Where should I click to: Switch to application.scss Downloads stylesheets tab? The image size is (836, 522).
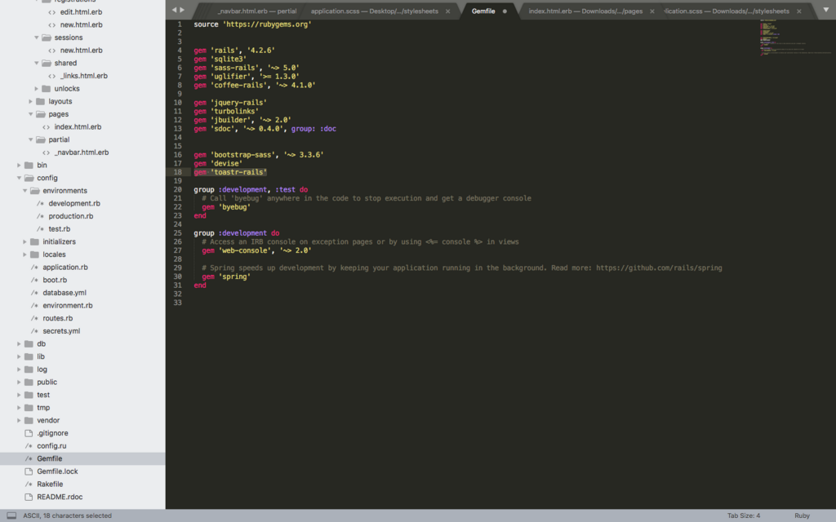(x=727, y=11)
